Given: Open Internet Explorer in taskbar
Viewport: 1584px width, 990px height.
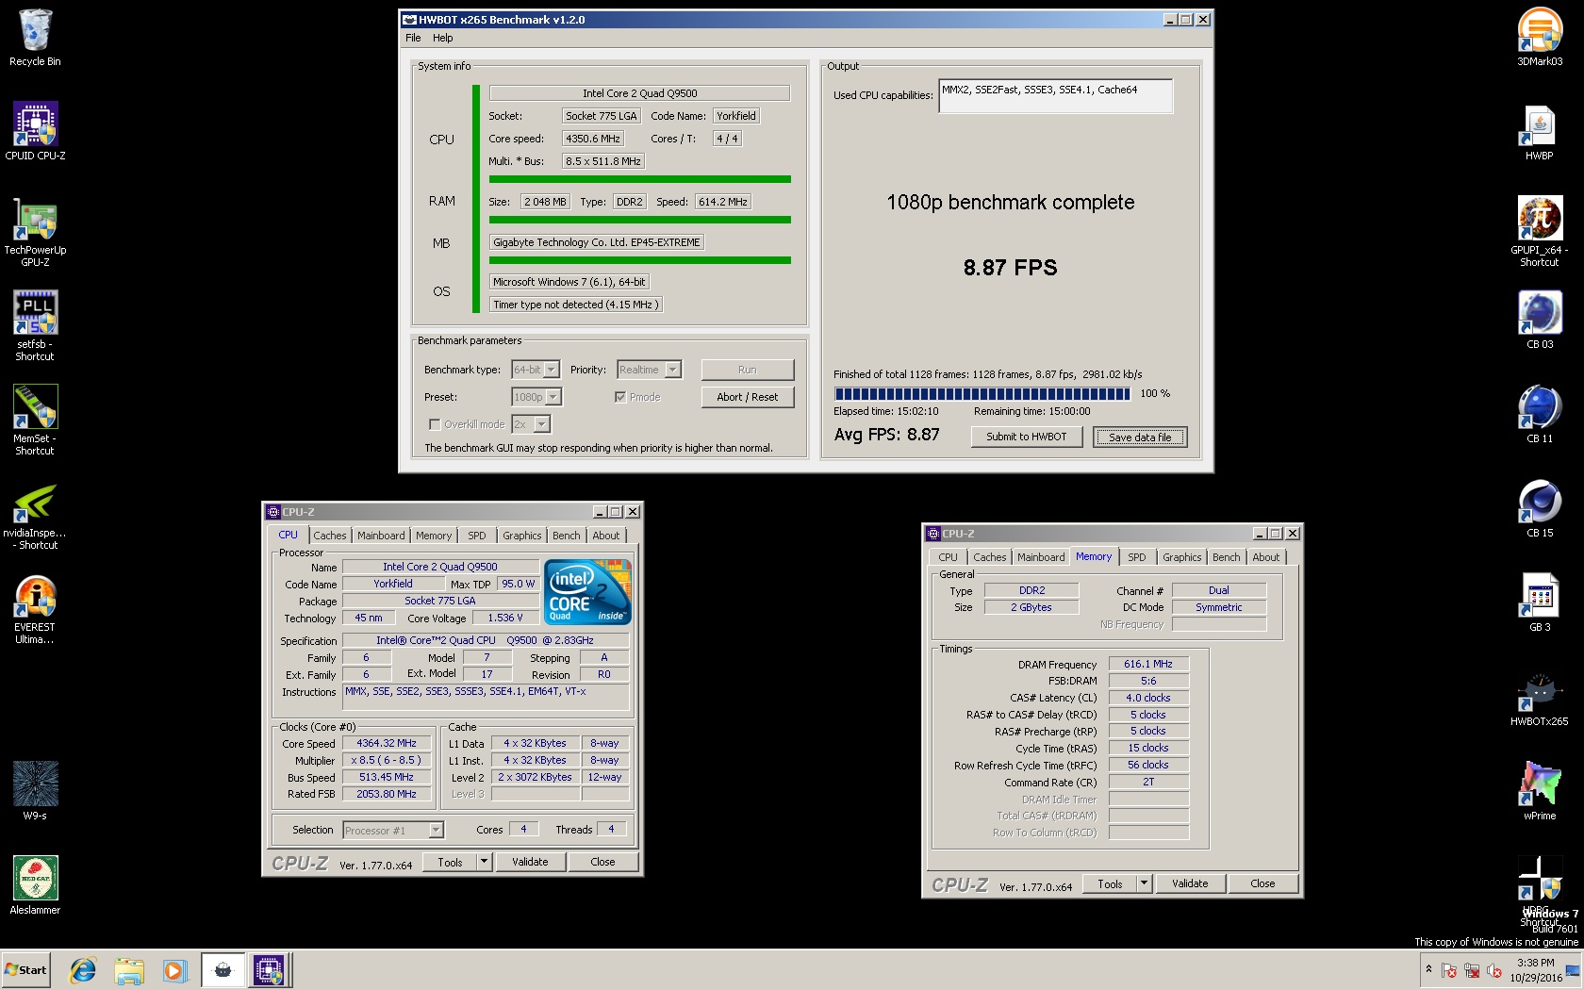Looking at the screenshot, I should [x=83, y=969].
